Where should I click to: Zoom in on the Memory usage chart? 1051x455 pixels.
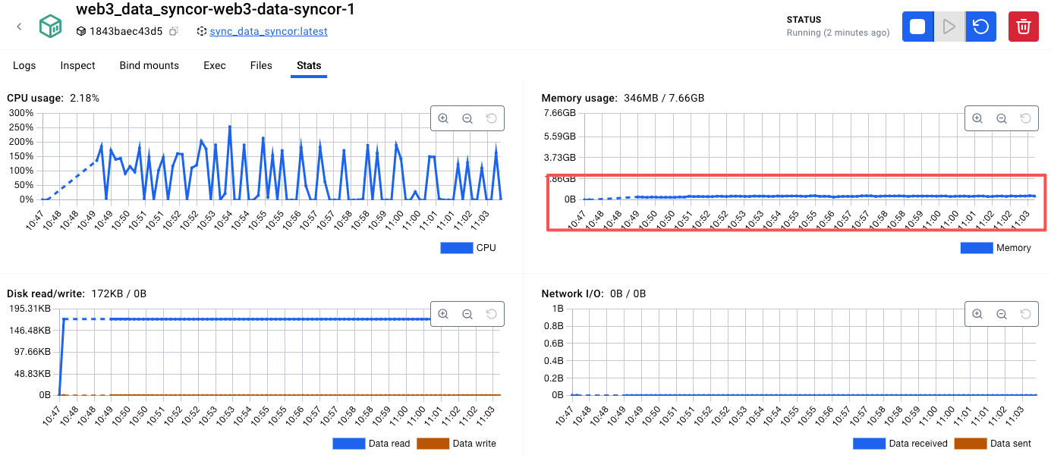[x=977, y=118]
